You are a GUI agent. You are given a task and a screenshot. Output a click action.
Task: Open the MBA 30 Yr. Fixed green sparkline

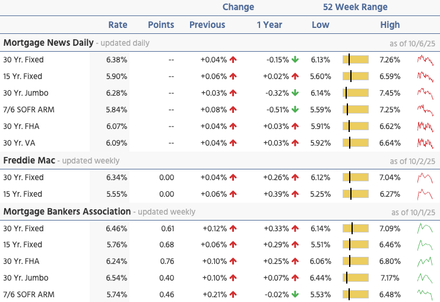click(426, 228)
